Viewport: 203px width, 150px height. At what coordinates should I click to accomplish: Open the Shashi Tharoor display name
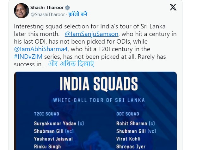coord(47,8)
